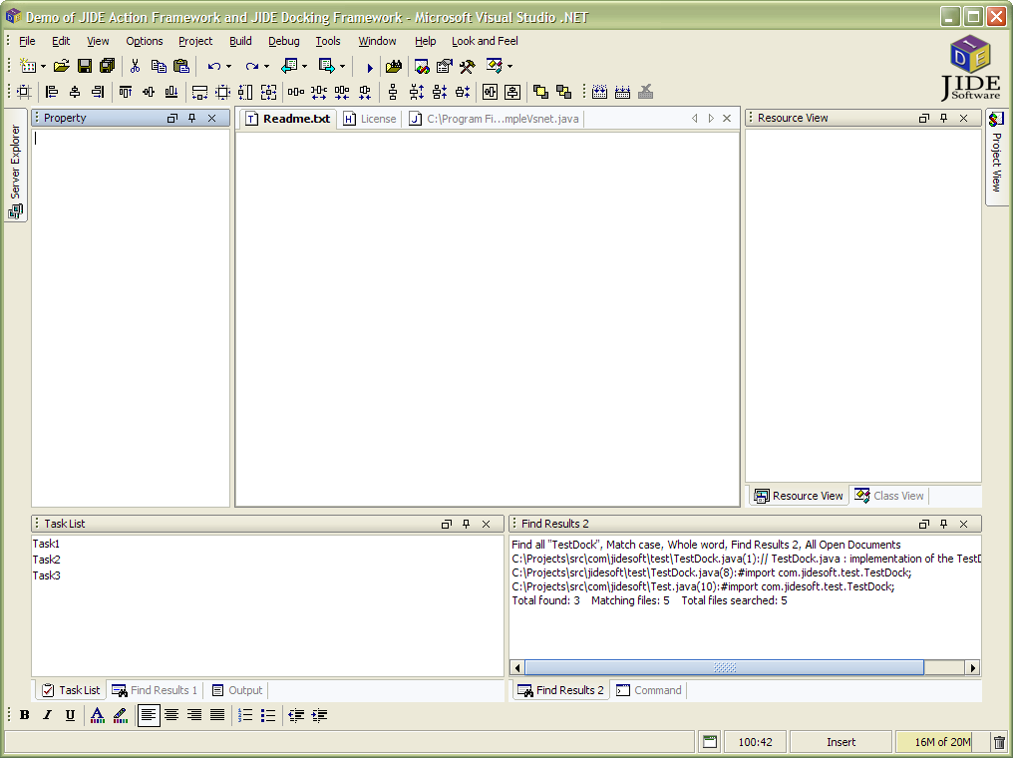Open the Build menu
Screen dimensions: 1013x758
(x=240, y=41)
